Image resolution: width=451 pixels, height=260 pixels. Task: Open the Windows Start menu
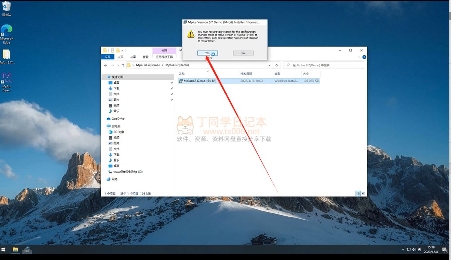3,249
